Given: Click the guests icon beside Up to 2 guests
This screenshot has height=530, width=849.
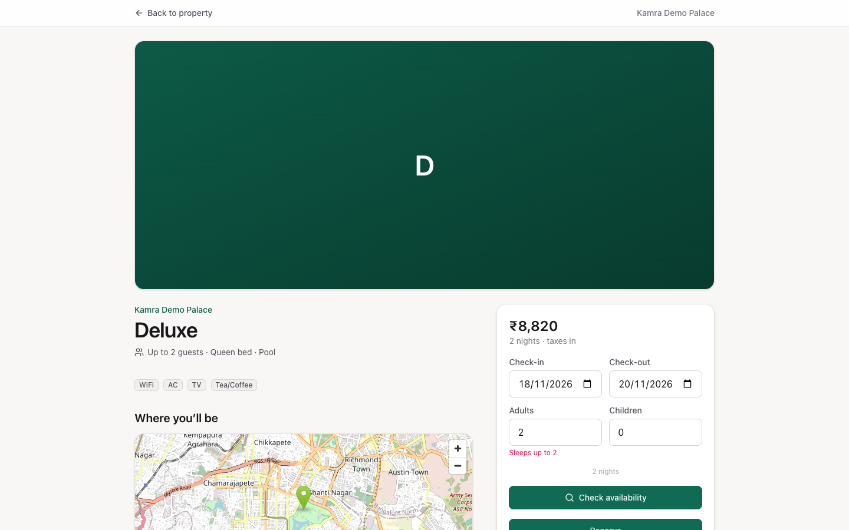Looking at the screenshot, I should click(x=139, y=352).
